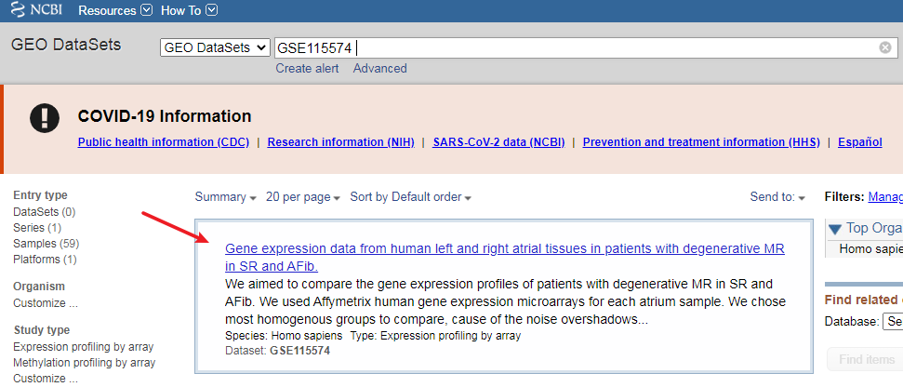Viewport: 903px width, 387px height.
Task: Filter by Samples (59) entry type
Action: pyautogui.click(x=46, y=243)
